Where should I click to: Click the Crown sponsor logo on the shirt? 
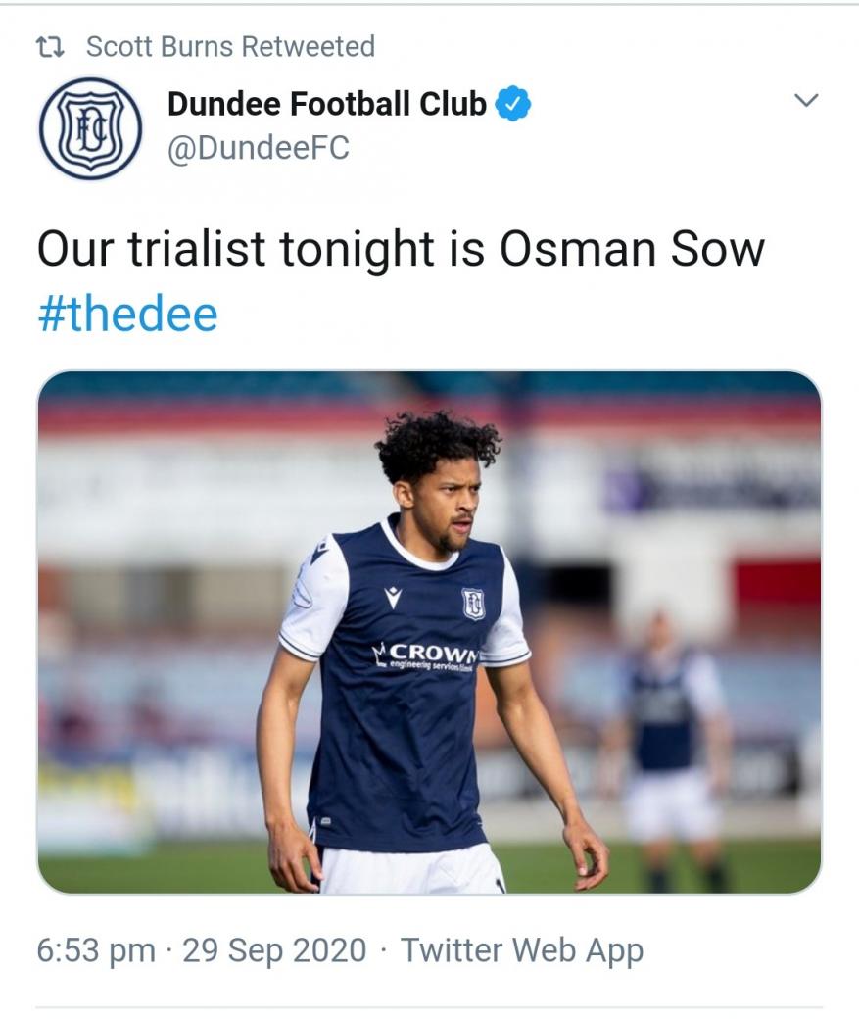[x=425, y=655]
